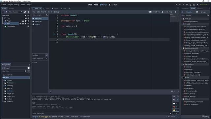
Task: Toggle visibility of Level node
Action: [28, 16]
